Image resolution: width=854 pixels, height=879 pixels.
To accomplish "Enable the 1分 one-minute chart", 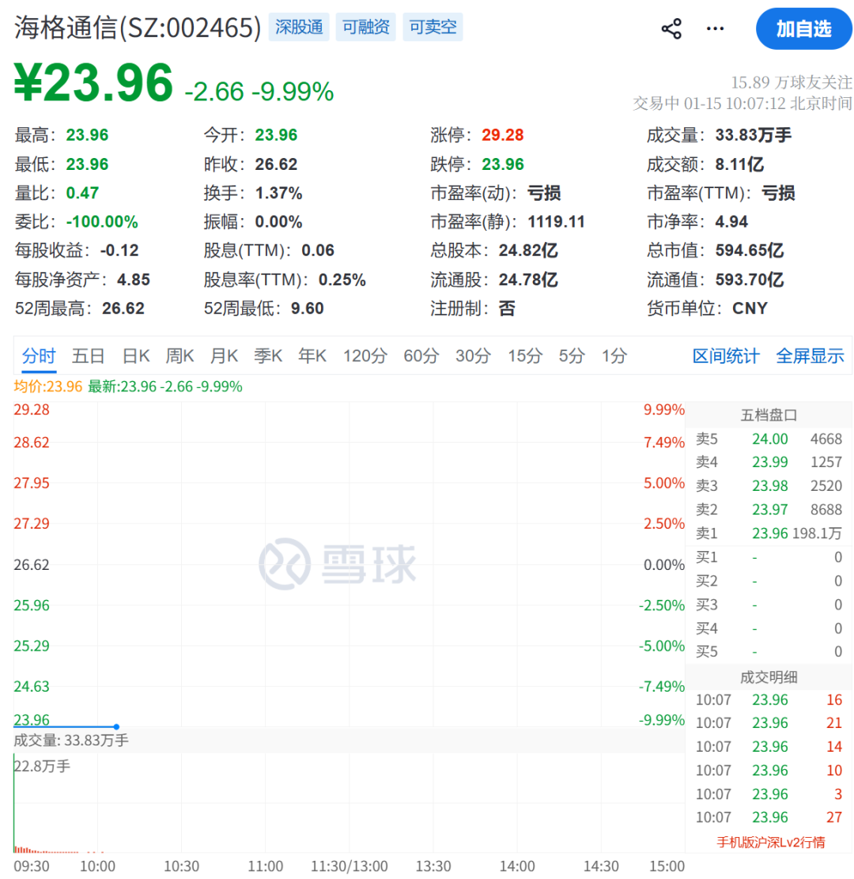I will pos(614,356).
